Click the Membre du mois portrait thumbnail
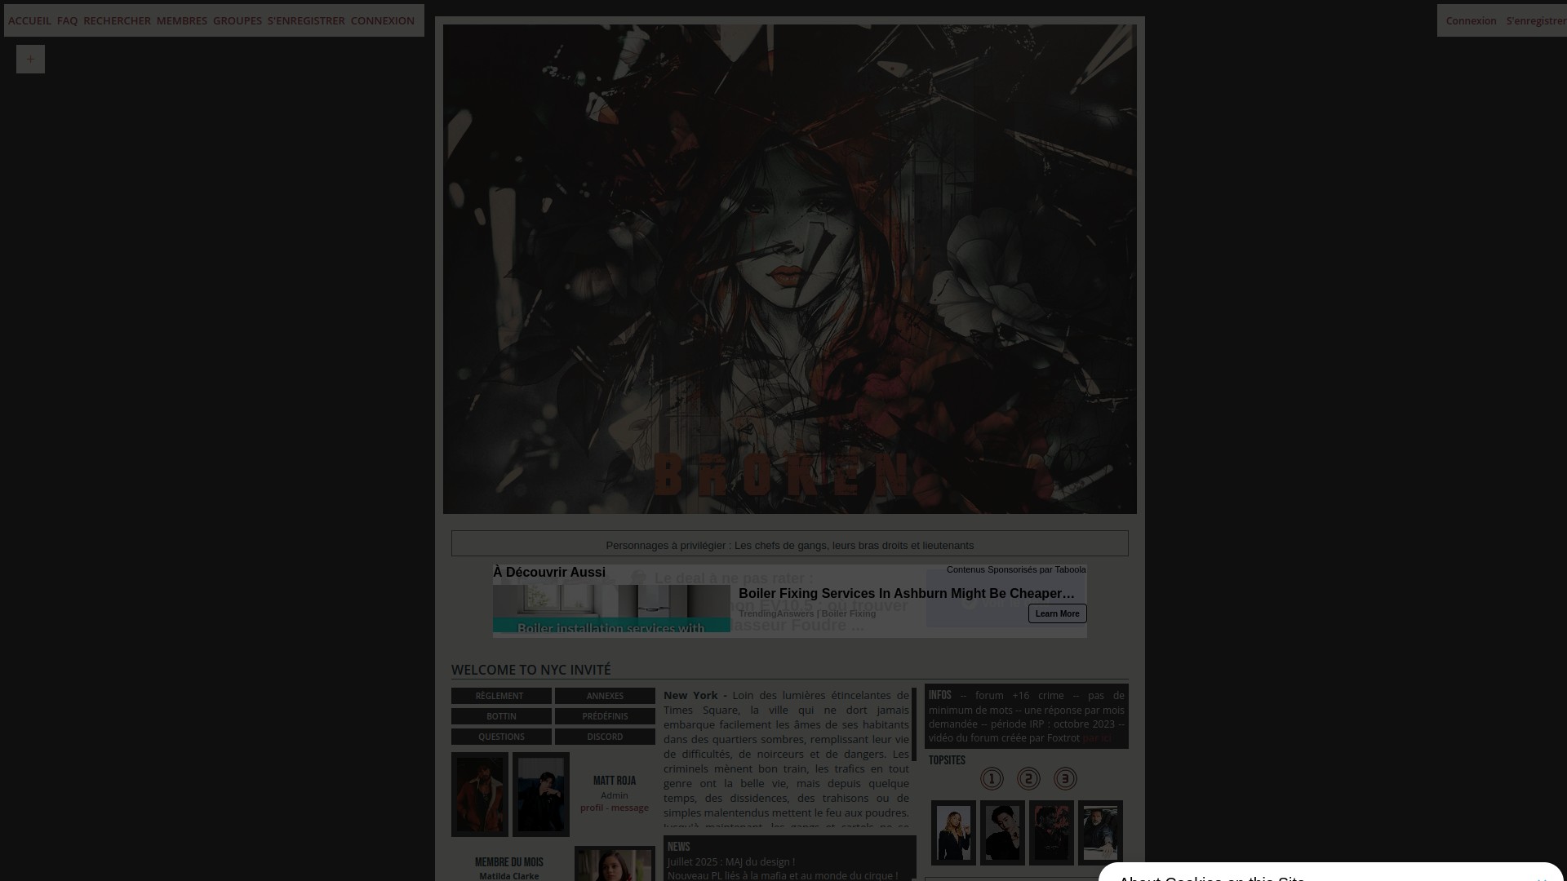The image size is (1567, 881). (x=615, y=864)
